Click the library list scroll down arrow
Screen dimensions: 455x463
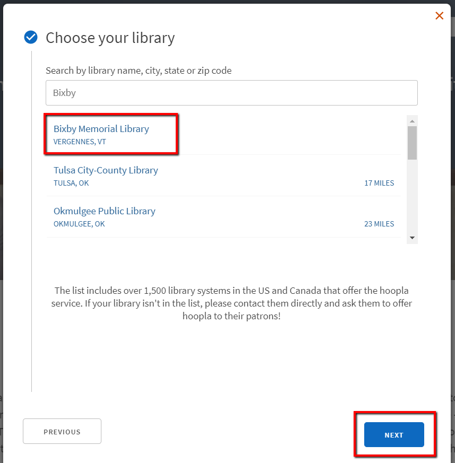[x=412, y=238]
